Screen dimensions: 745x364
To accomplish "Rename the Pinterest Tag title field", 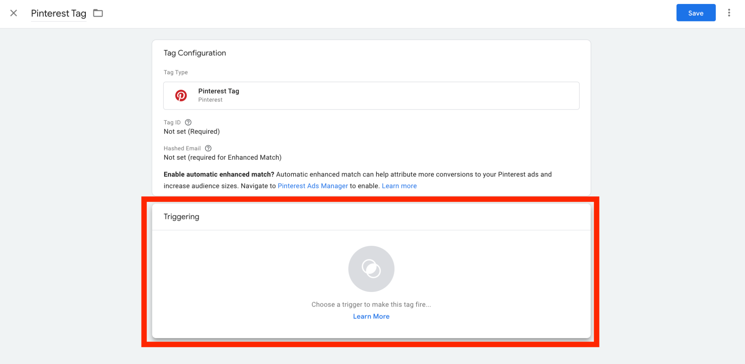I will pos(59,13).
